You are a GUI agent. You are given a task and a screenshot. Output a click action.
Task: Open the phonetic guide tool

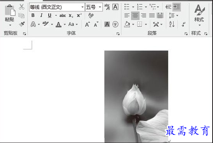pos(107,7)
